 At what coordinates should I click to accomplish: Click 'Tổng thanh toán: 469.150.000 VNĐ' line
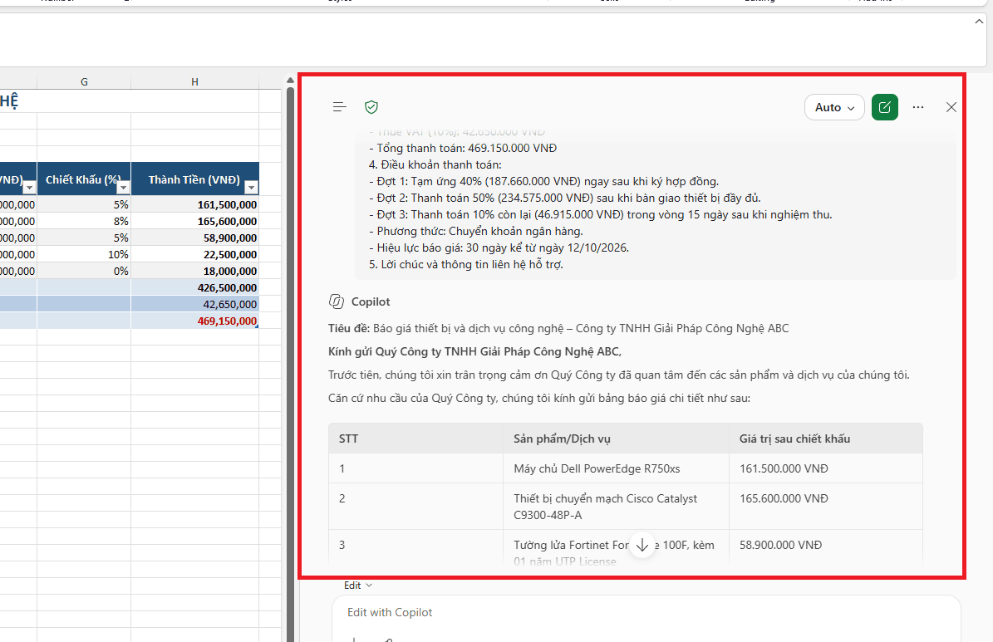coord(463,148)
